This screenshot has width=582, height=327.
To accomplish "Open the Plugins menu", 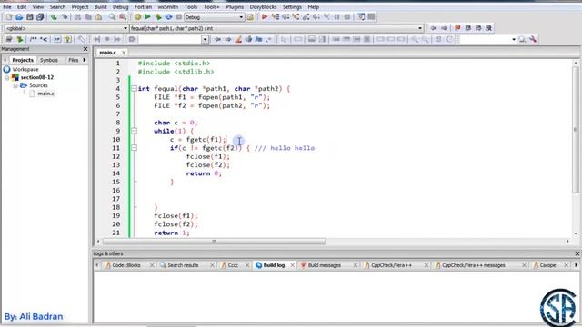I will coord(235,6).
